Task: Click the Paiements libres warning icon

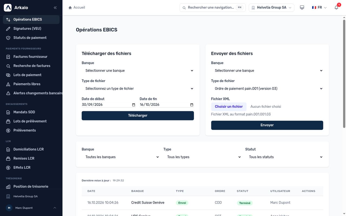Action: pyautogui.click(x=8, y=84)
